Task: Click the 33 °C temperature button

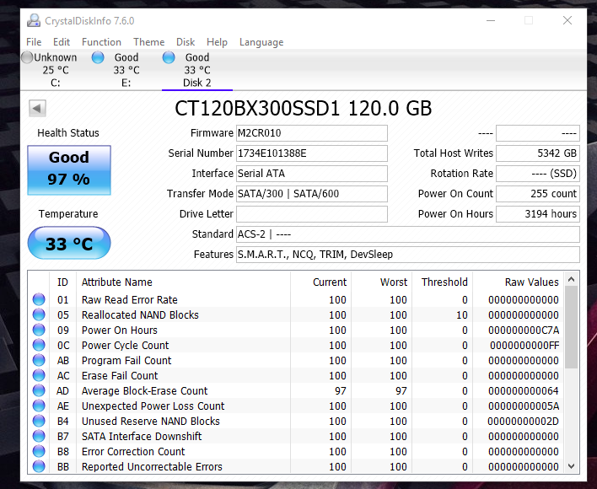Action: click(x=68, y=244)
